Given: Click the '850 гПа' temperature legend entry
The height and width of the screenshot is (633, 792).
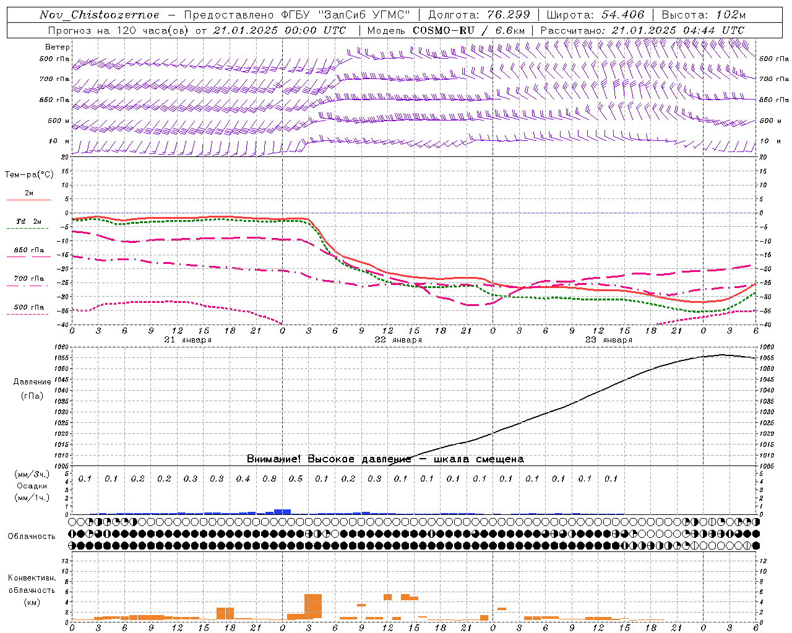Looking at the screenshot, I should (x=29, y=250).
